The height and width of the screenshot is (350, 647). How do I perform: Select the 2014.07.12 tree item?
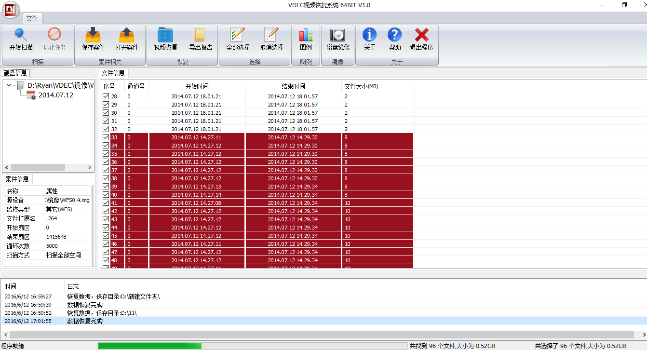(x=56, y=95)
